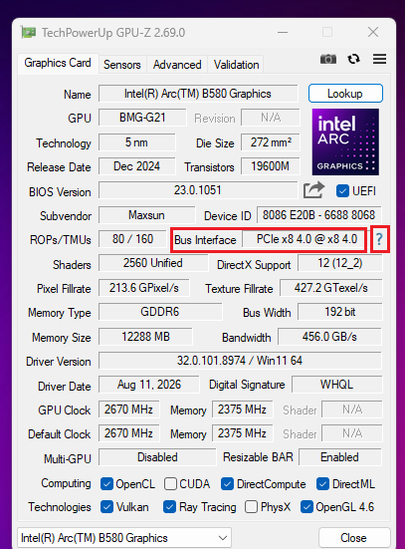Click the Texture Fillrate value 427.2 GTexel/s
Screen dimensions: 405x549
pos(330,288)
